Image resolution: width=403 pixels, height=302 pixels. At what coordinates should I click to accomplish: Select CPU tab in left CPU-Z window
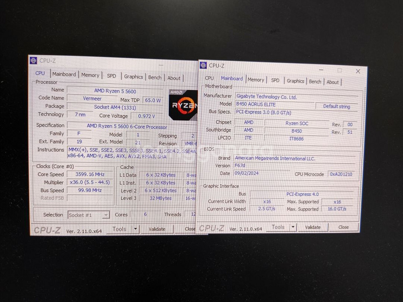(40, 73)
